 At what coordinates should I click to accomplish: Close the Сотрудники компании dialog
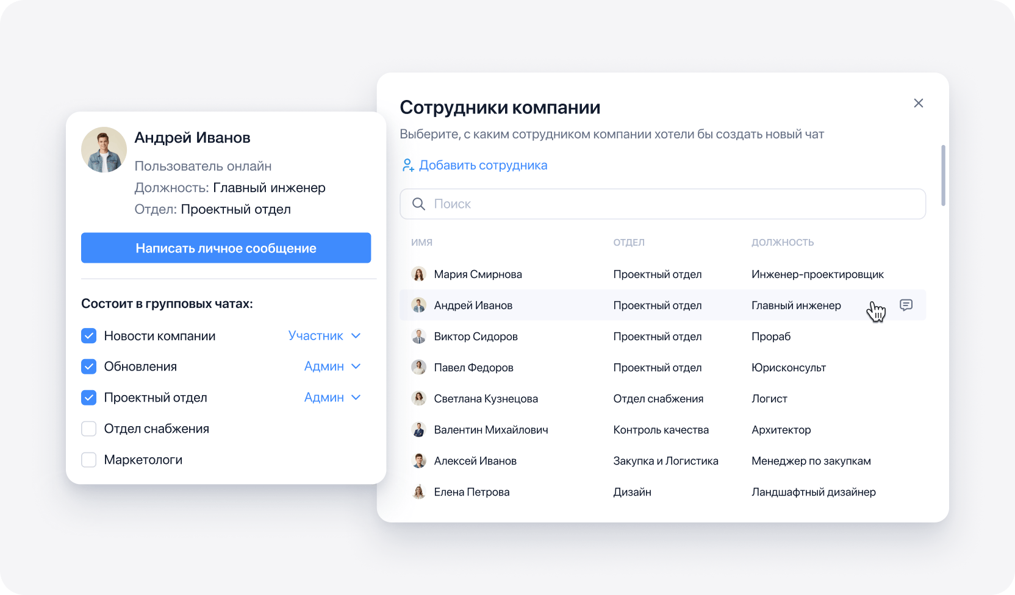click(x=919, y=103)
